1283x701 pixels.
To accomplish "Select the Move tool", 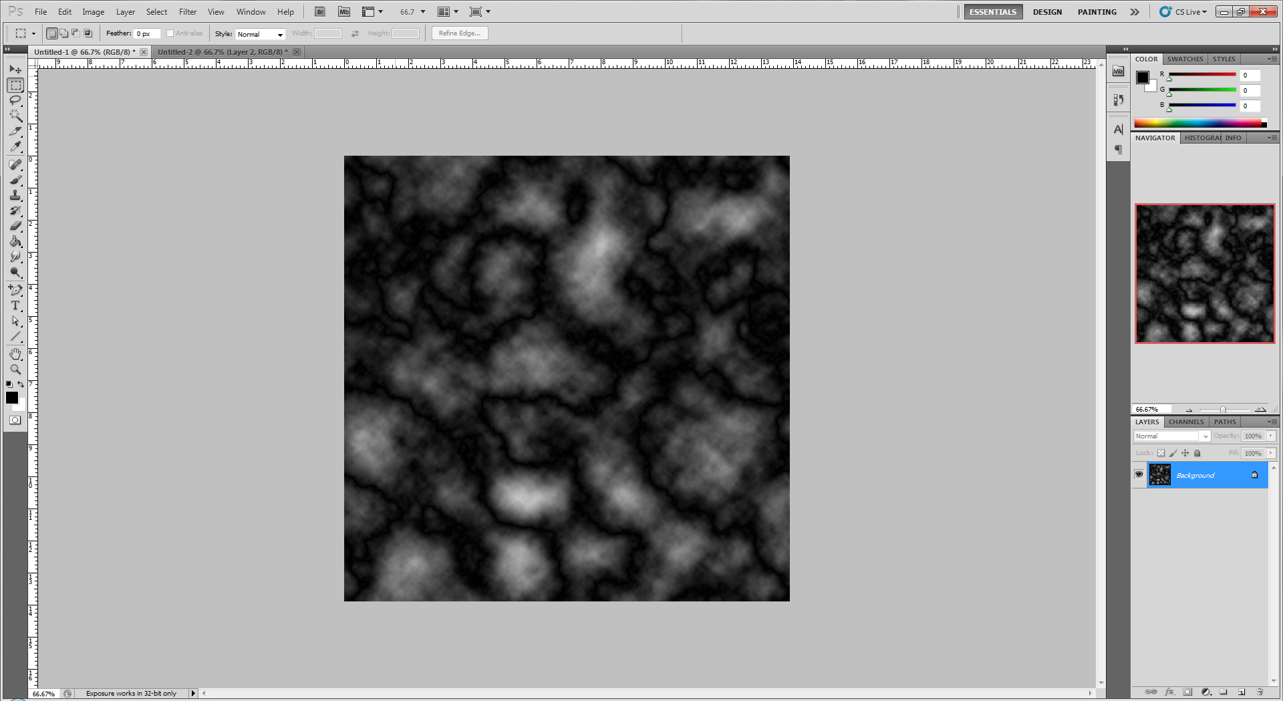I will click(x=15, y=69).
